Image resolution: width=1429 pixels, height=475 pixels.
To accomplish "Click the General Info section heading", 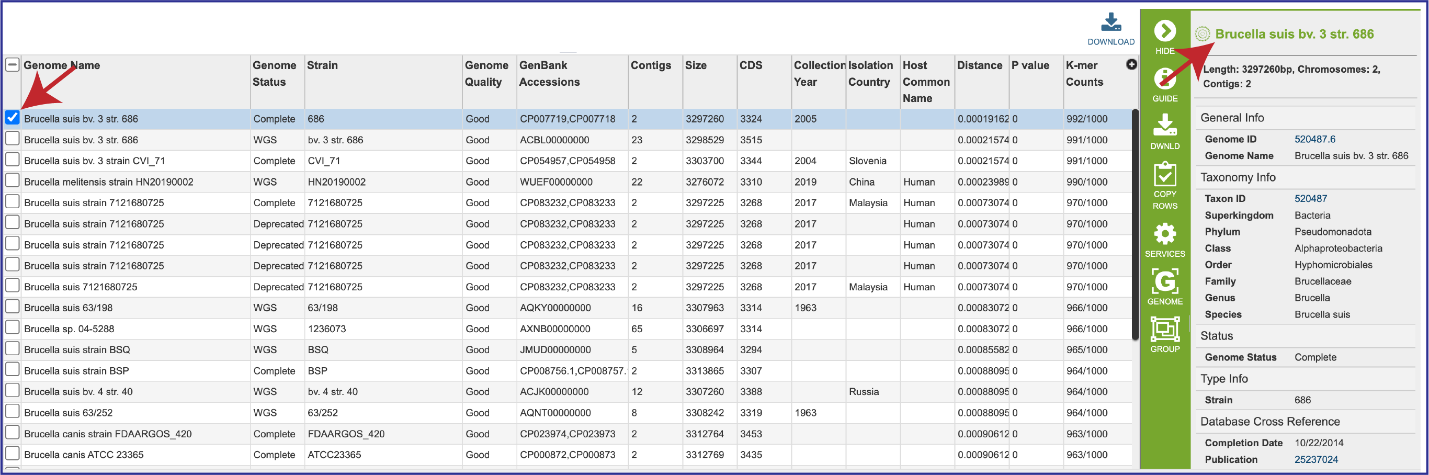I will point(1232,118).
